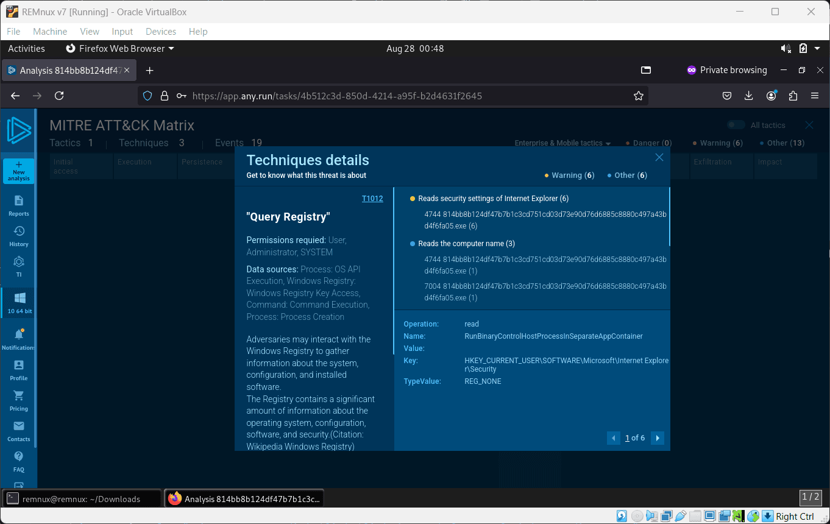Reload the current page

coord(59,96)
